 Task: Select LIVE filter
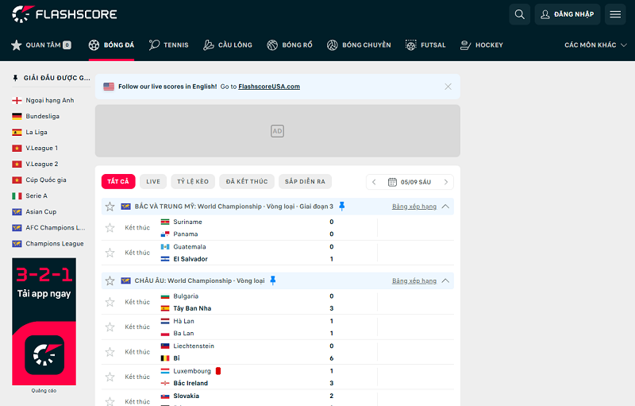click(x=153, y=181)
